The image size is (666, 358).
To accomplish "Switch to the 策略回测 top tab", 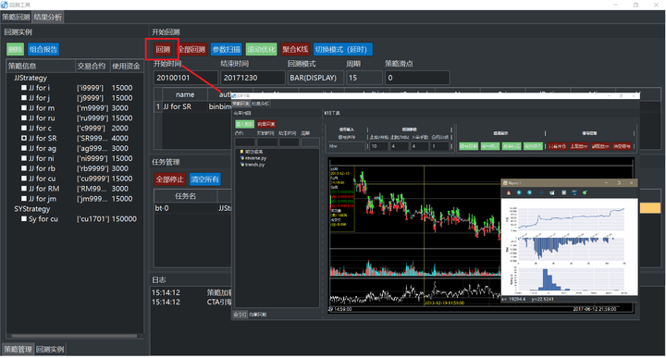I will tap(16, 17).
